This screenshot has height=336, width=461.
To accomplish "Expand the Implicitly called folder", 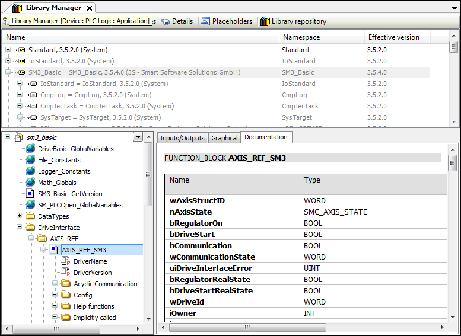I will click(55, 317).
